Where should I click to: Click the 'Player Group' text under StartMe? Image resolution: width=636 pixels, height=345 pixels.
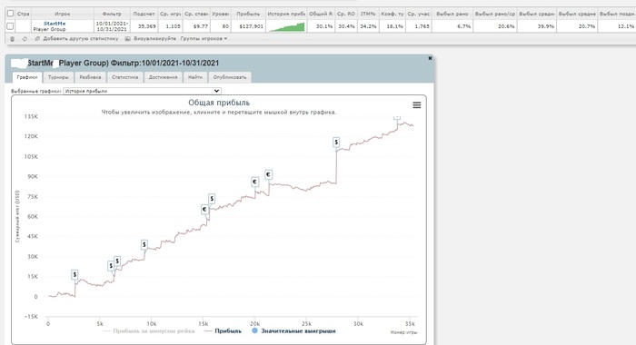[49, 29]
